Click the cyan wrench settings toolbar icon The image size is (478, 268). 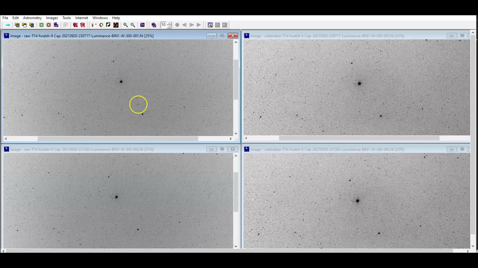[x=8, y=25]
